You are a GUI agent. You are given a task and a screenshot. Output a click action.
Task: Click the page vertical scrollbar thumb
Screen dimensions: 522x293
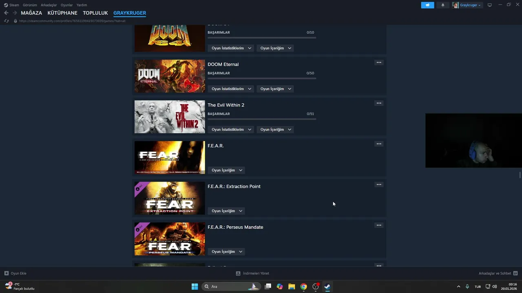point(520,175)
